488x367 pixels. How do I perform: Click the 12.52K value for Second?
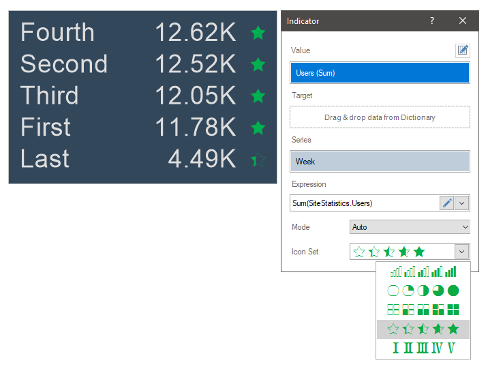click(x=195, y=64)
